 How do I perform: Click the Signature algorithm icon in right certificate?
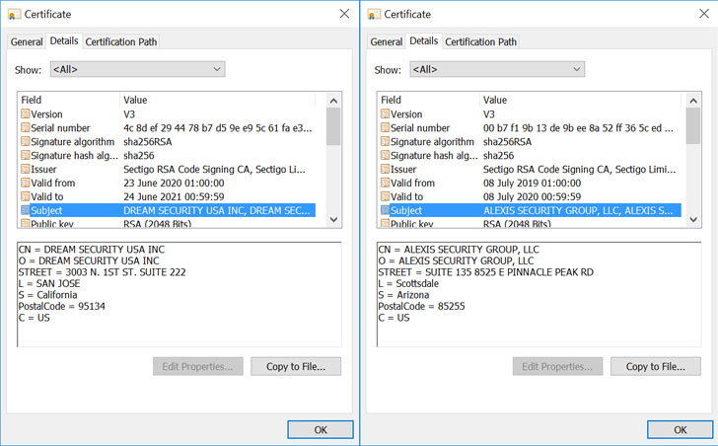coord(385,142)
